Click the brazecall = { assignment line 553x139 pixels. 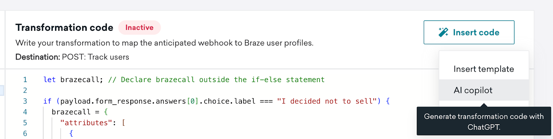click(x=79, y=112)
